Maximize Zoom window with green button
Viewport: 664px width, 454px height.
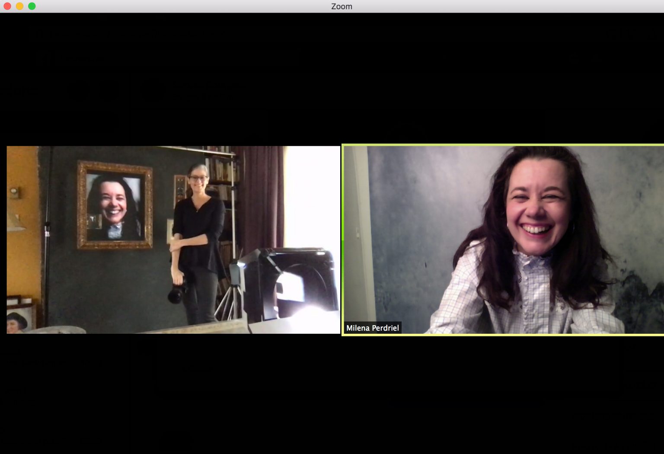(32, 6)
